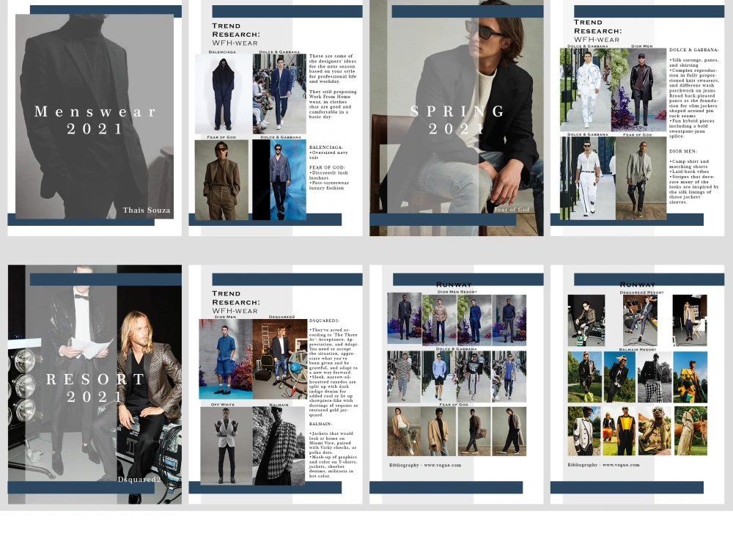Open the Balmain model beside a horse photo
This screenshot has height=550, width=733.
tap(690, 430)
